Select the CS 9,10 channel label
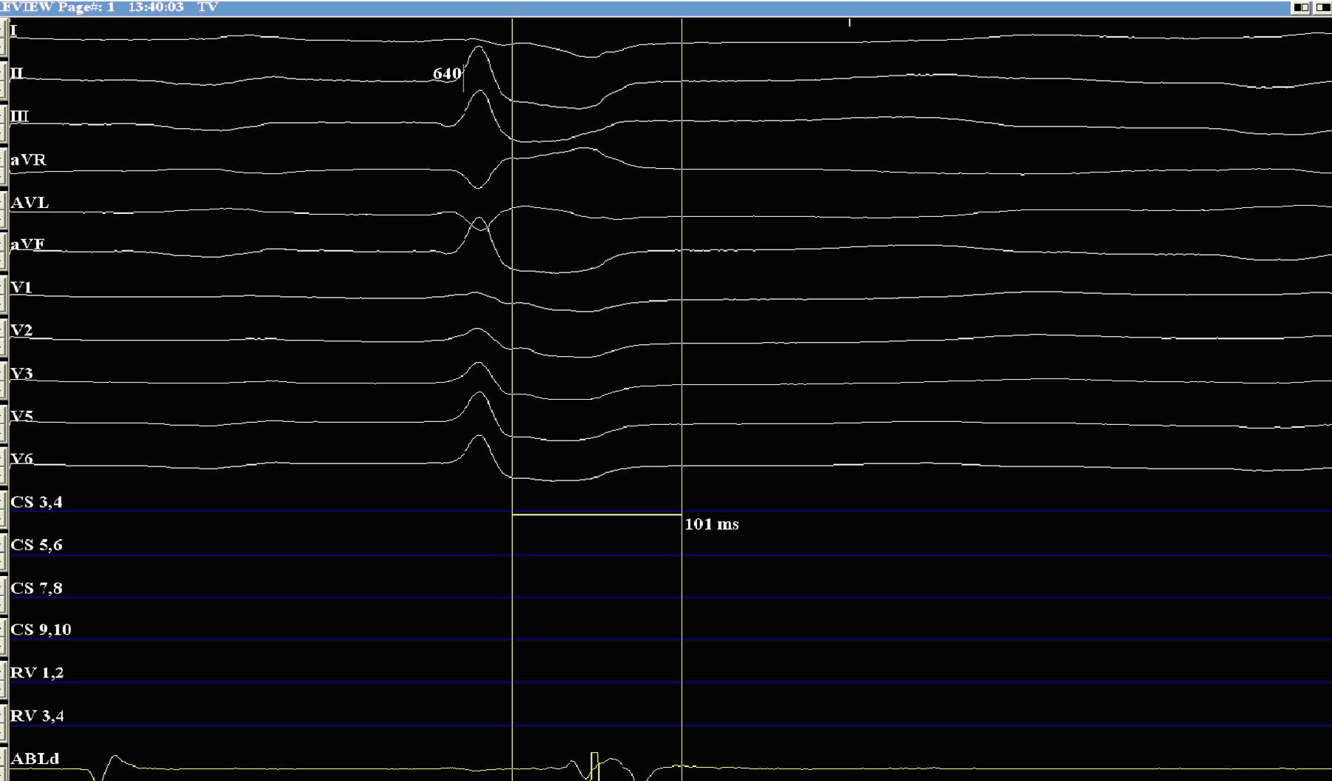The width and height of the screenshot is (1332, 781). tap(41, 630)
